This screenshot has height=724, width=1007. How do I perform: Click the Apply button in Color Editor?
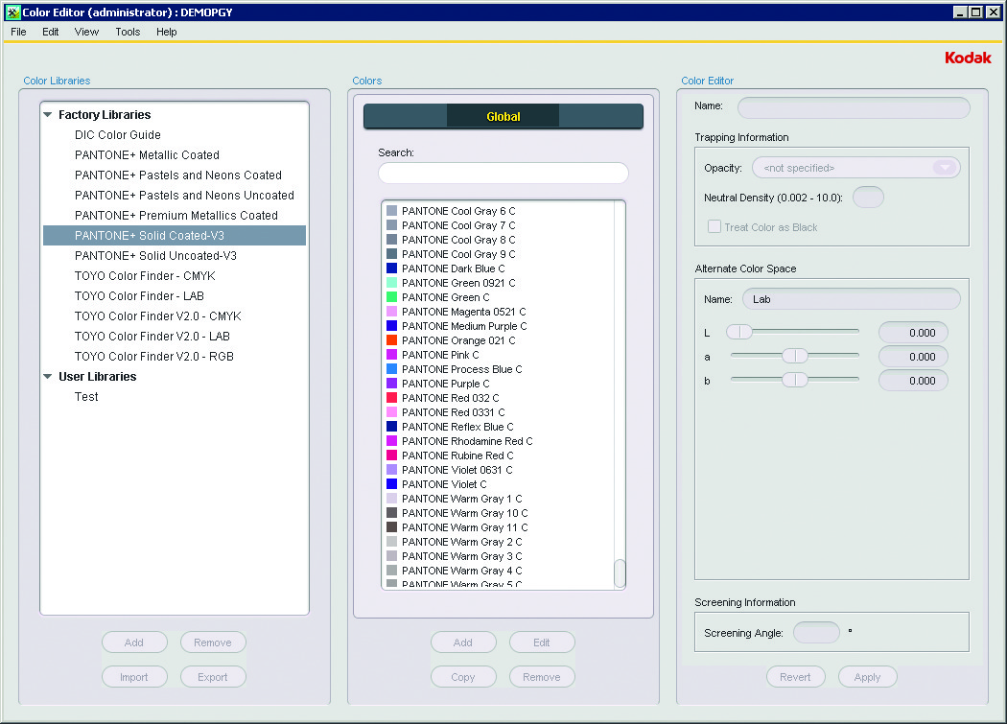tap(868, 677)
